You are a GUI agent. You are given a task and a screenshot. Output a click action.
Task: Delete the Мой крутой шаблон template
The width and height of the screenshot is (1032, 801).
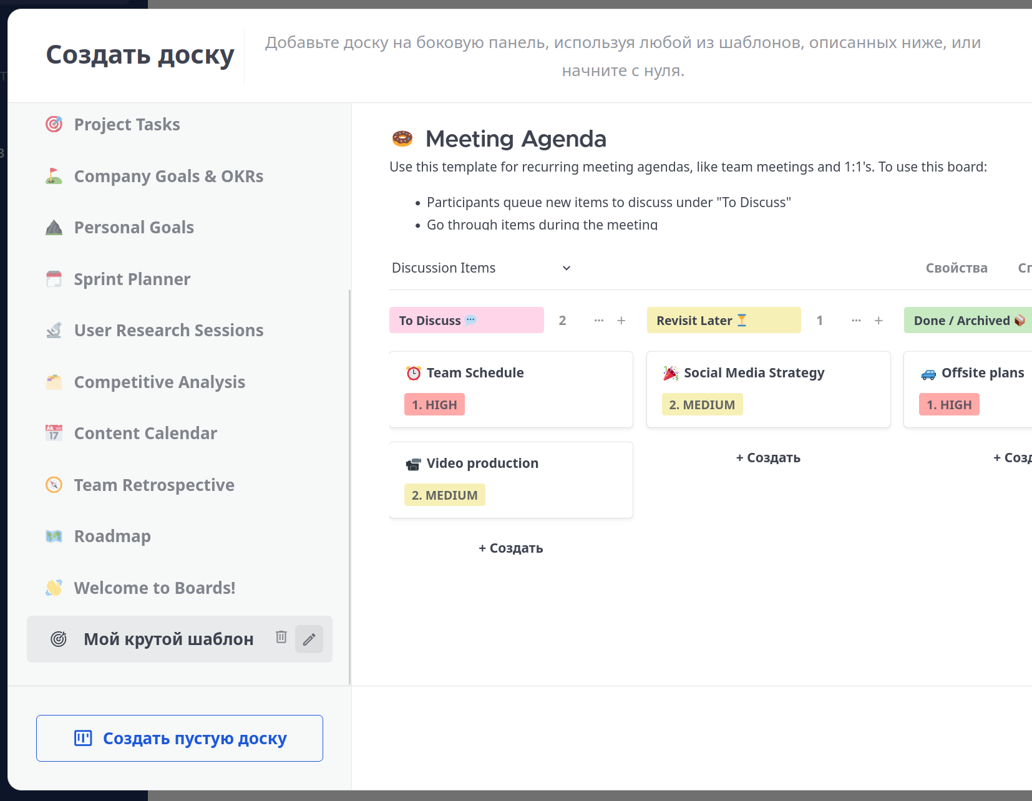tap(281, 637)
